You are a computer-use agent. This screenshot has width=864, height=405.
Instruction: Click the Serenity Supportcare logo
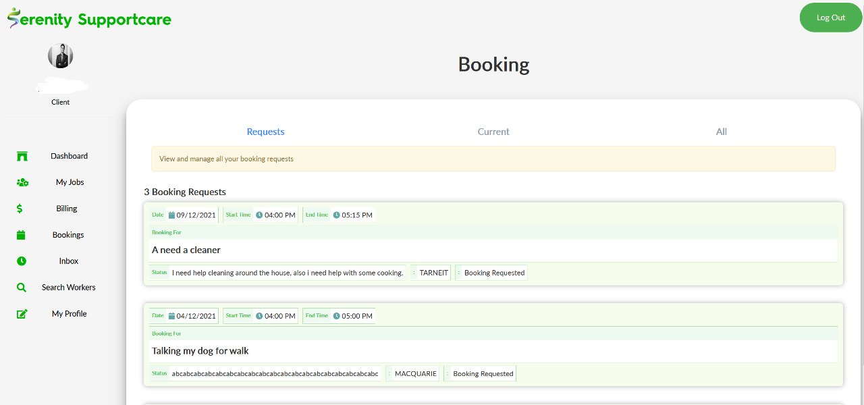pyautogui.click(x=89, y=19)
